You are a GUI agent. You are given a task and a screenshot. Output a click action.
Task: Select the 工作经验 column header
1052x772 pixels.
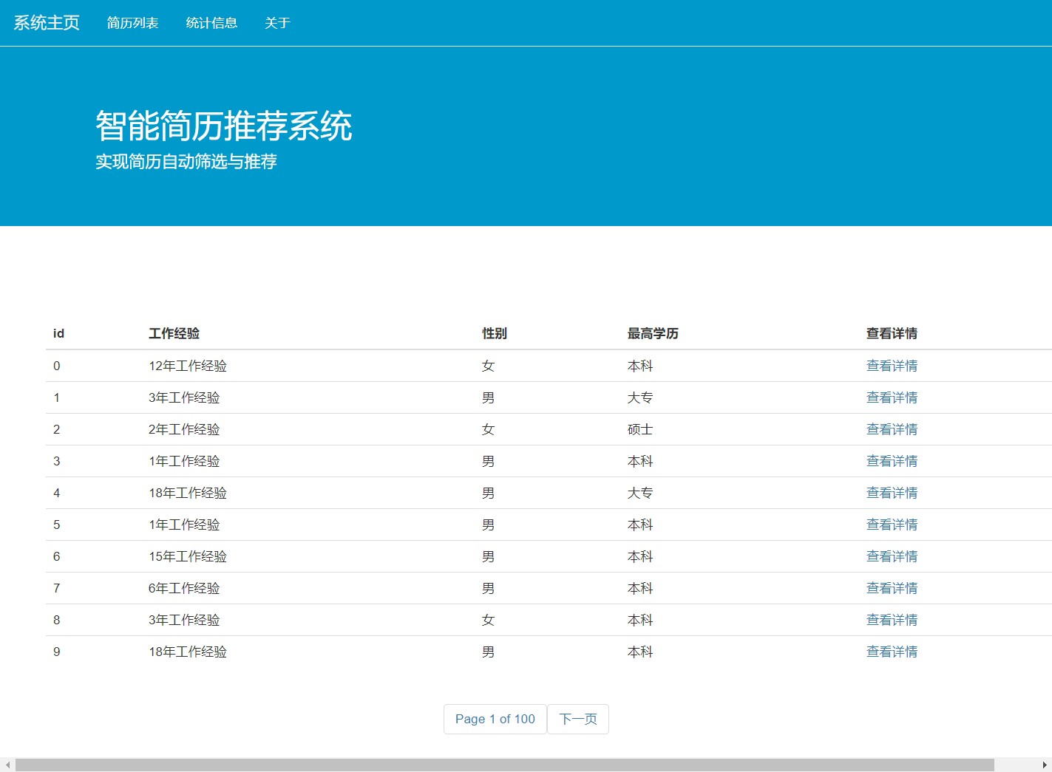[x=174, y=333]
